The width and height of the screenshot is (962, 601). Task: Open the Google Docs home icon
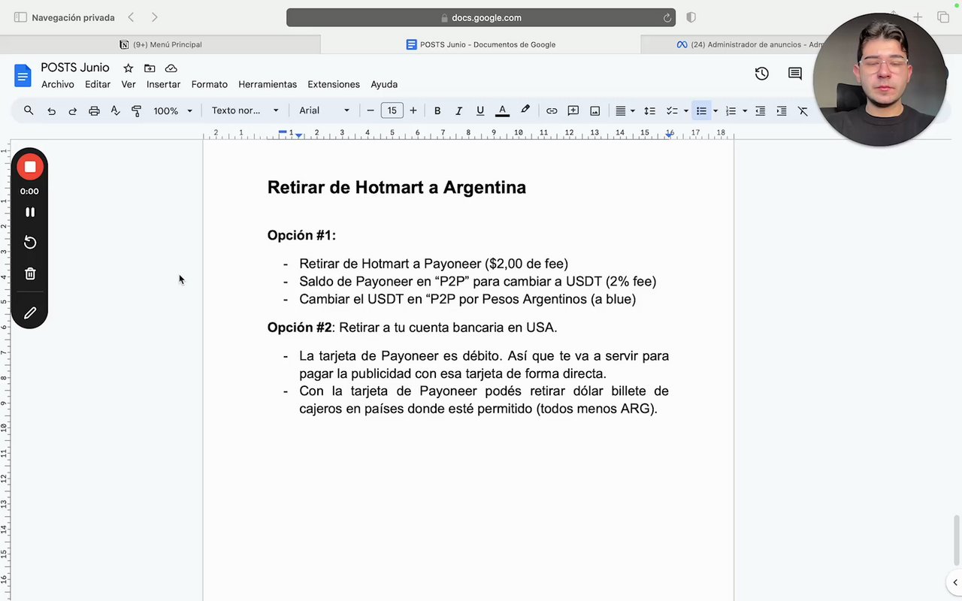pos(23,75)
